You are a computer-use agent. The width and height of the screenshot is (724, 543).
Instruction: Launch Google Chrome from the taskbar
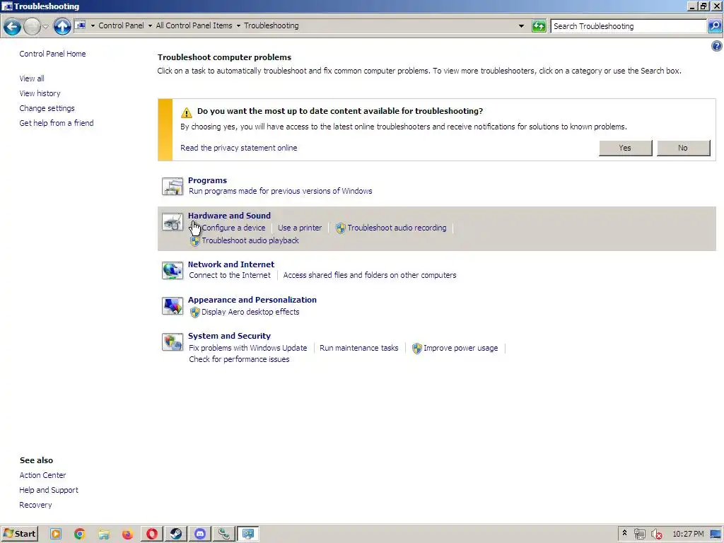coord(79,535)
